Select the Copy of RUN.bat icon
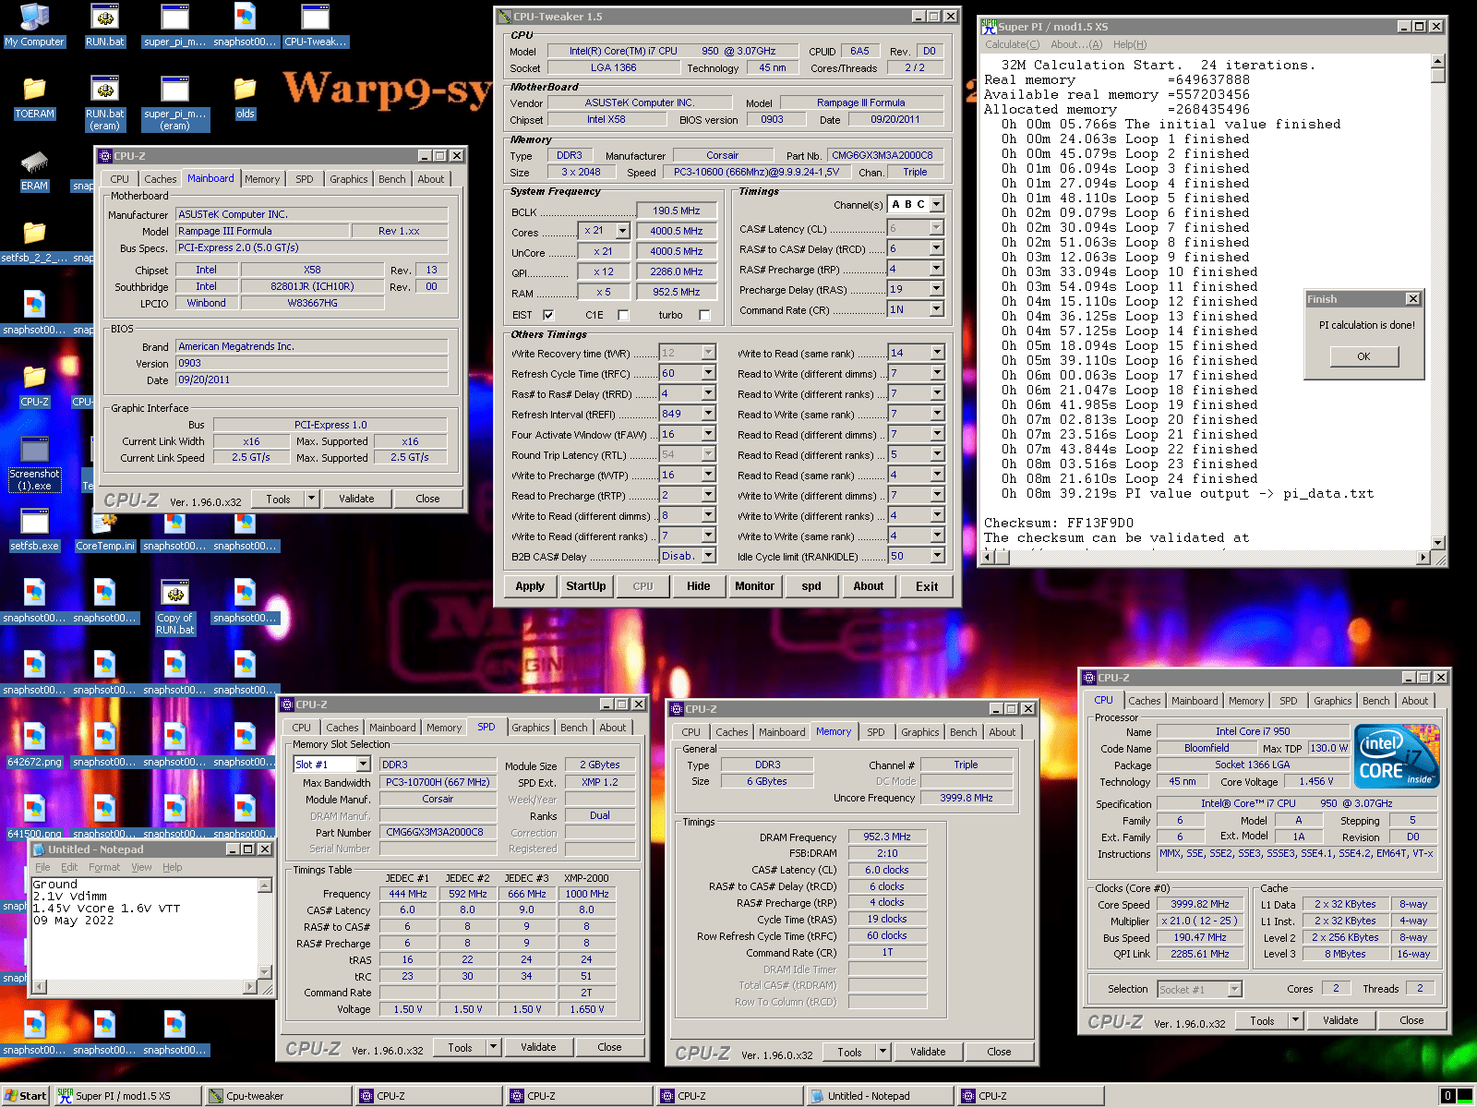 pyautogui.click(x=174, y=608)
